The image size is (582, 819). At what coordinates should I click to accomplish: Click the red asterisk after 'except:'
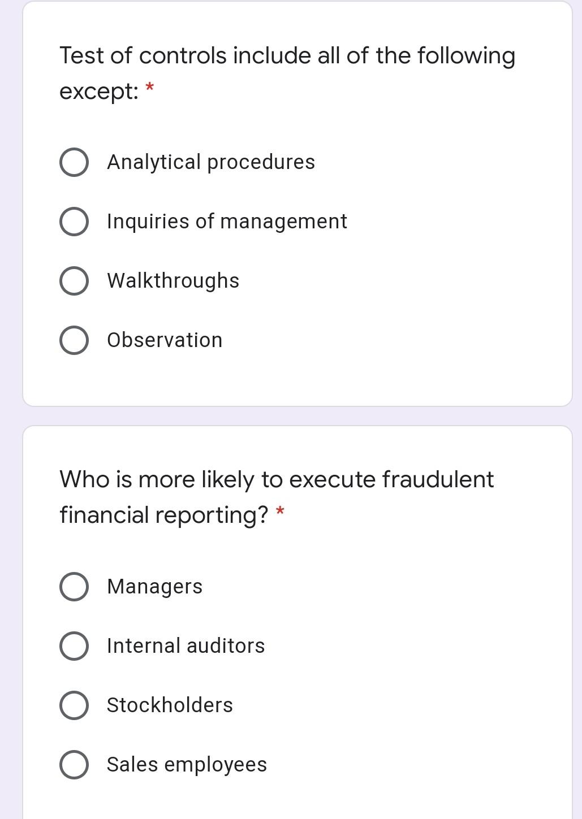(x=150, y=88)
